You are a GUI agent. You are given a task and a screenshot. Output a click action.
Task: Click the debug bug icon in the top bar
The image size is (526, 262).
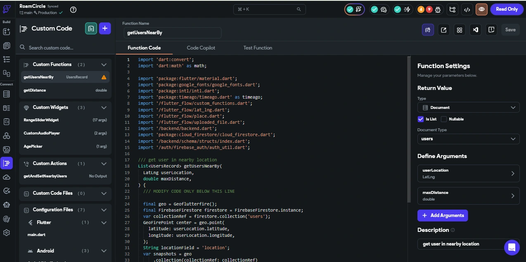pyautogui.click(x=438, y=9)
